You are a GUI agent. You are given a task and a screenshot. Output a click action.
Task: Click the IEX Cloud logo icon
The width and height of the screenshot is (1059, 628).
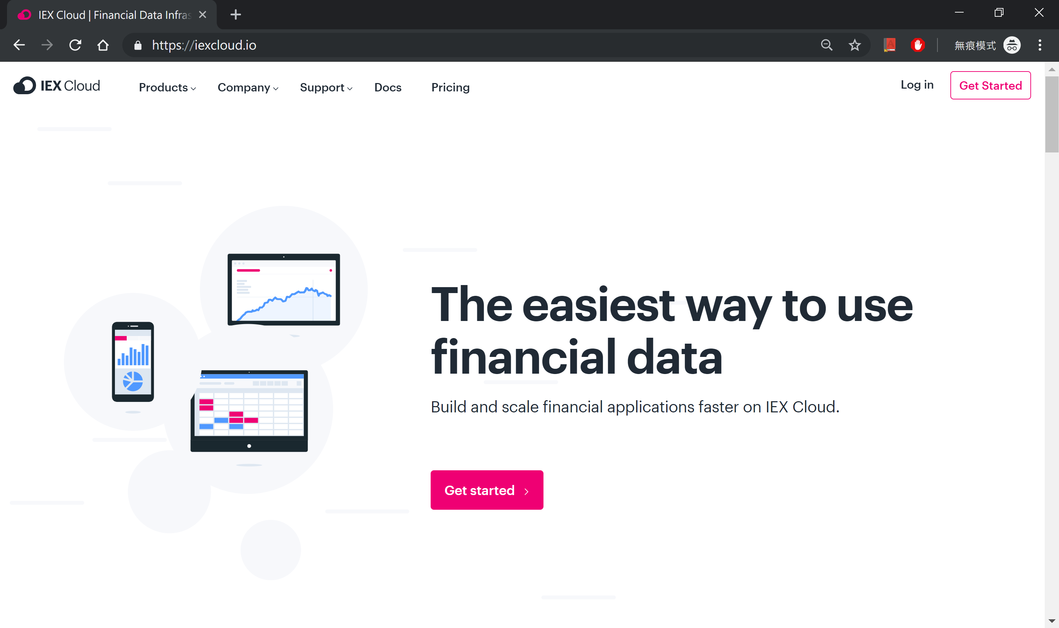[25, 84]
